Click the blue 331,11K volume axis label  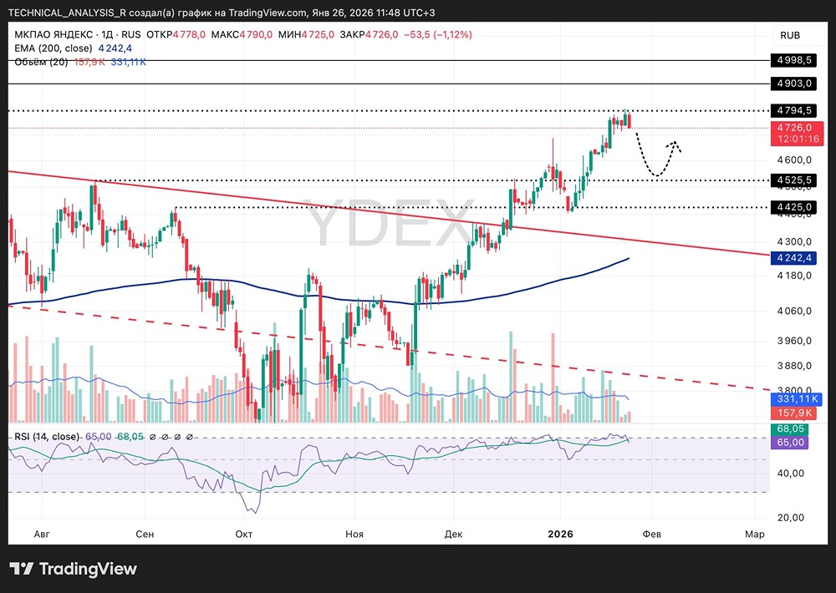[x=797, y=399]
